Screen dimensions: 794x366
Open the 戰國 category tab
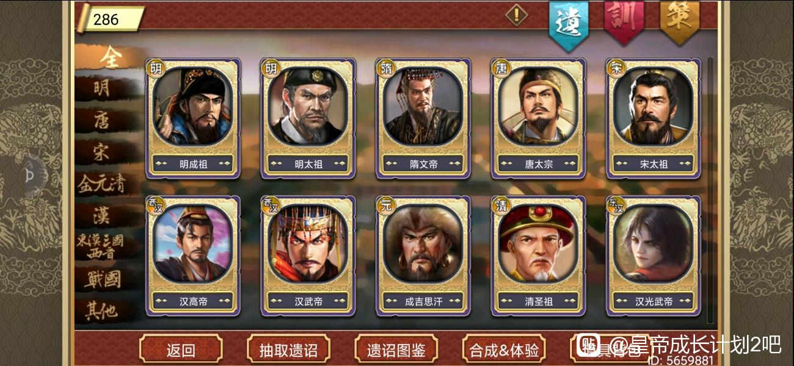click(x=101, y=279)
